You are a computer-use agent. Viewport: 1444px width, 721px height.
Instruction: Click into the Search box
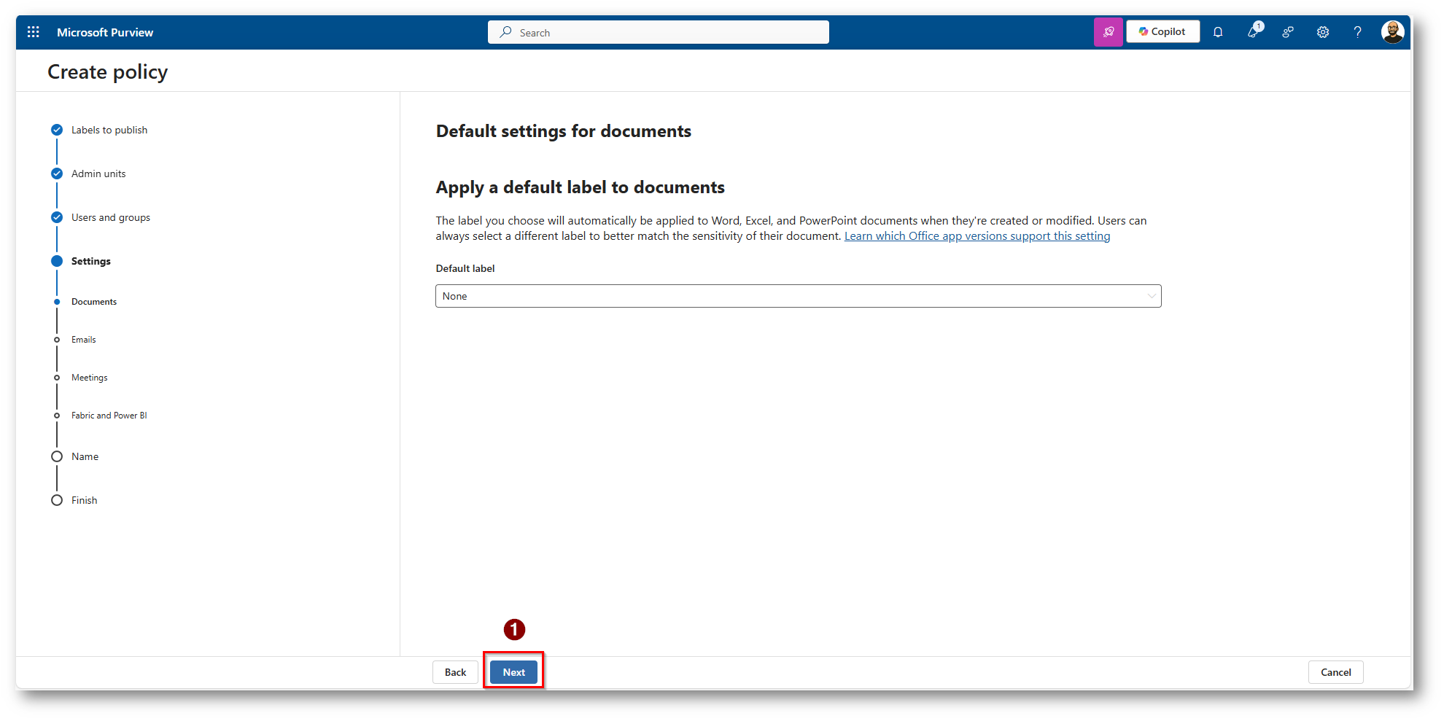658,33
